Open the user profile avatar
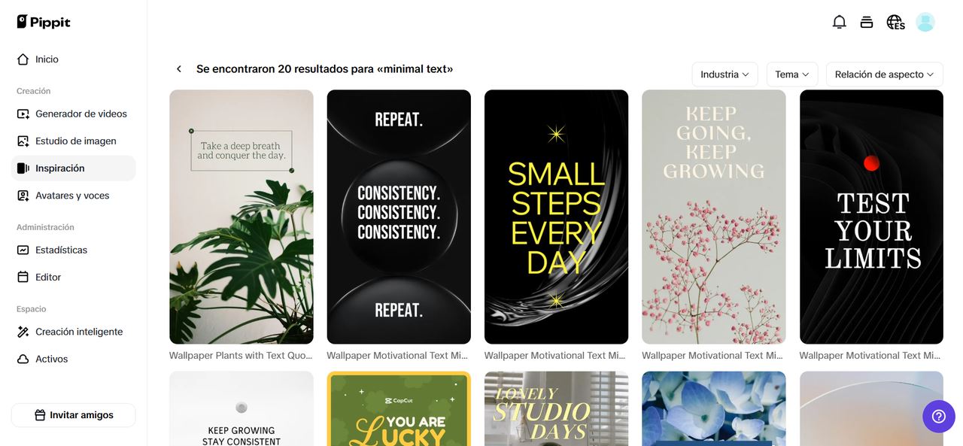Image resolution: width=963 pixels, height=446 pixels. pyautogui.click(x=925, y=22)
